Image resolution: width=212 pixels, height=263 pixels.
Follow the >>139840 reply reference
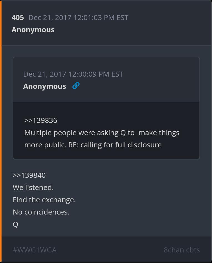(29, 175)
